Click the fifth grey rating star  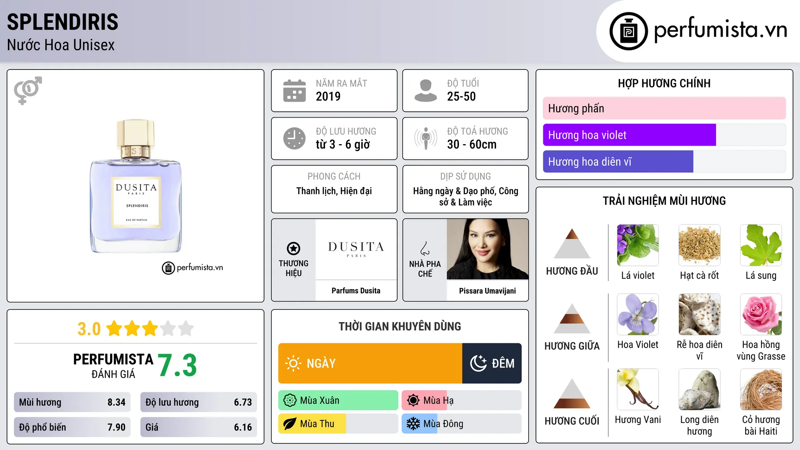186,329
